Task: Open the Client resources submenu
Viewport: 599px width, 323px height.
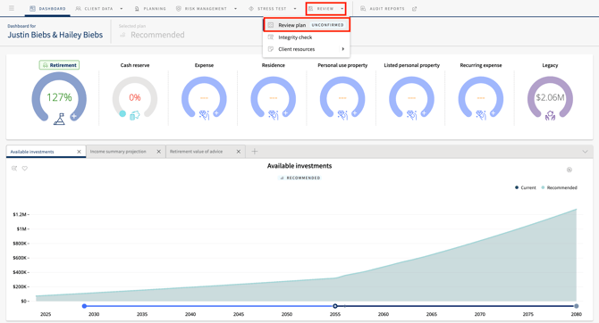Action: (x=307, y=49)
